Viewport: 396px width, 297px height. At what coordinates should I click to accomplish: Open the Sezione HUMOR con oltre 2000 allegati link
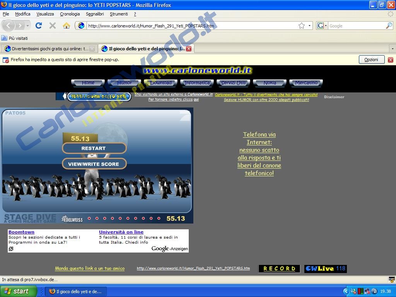click(x=266, y=100)
